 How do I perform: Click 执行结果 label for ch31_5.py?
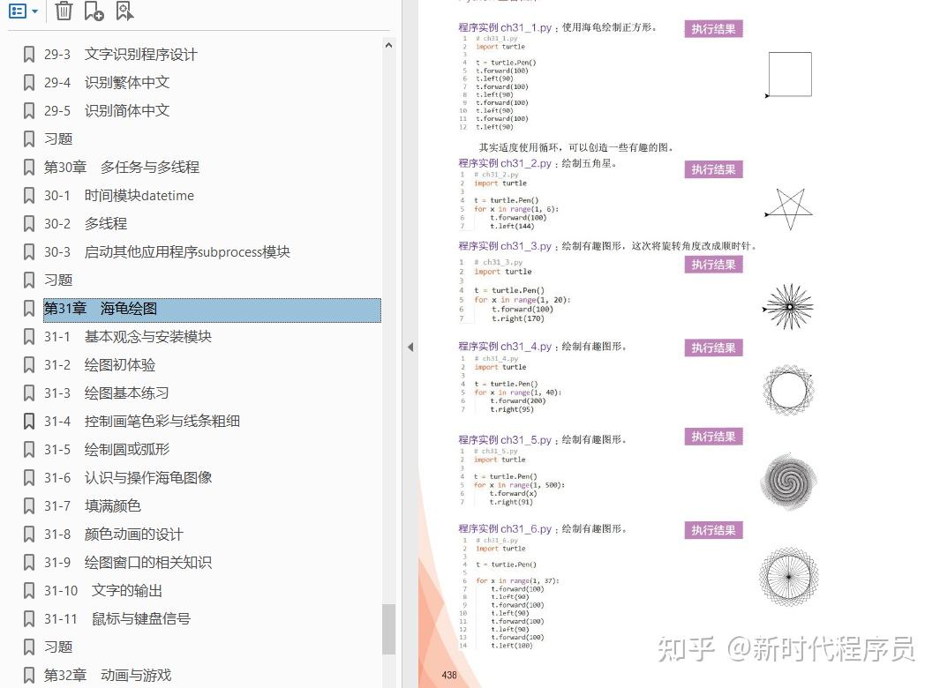point(713,437)
